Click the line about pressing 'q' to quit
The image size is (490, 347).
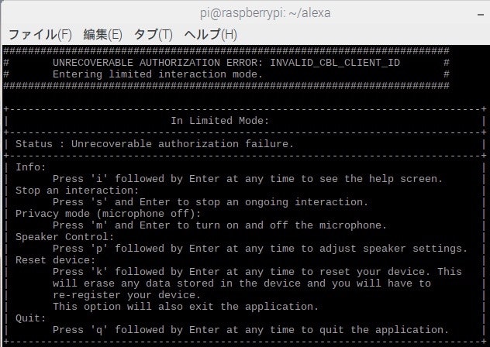tap(250, 330)
